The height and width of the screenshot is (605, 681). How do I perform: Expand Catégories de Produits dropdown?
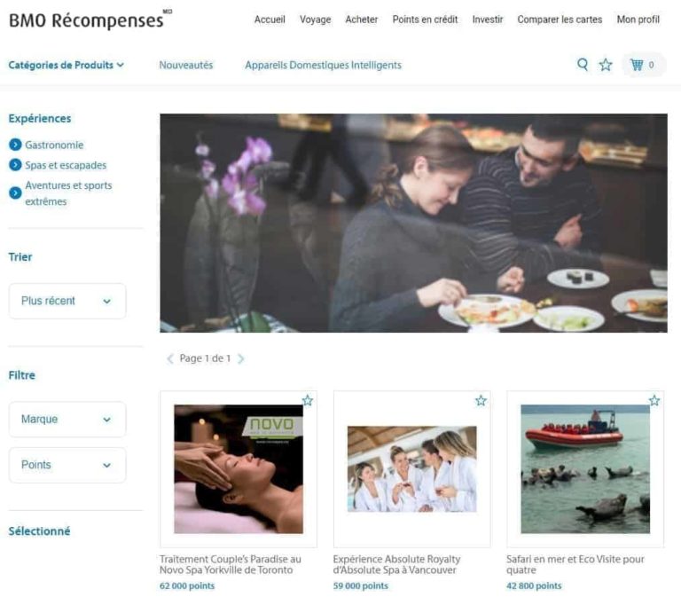pos(67,65)
